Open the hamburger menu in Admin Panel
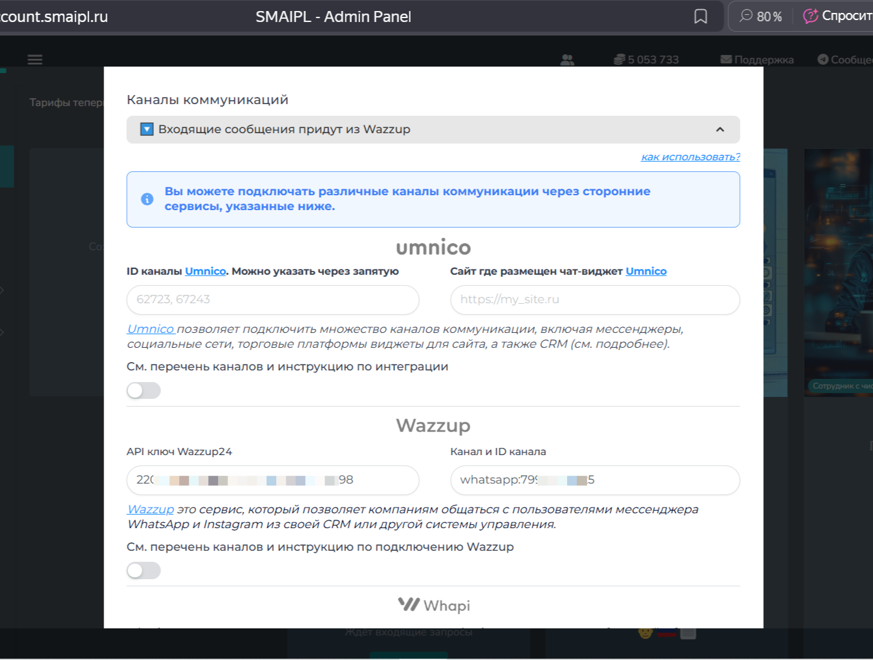This screenshot has width=873, height=660. (35, 59)
